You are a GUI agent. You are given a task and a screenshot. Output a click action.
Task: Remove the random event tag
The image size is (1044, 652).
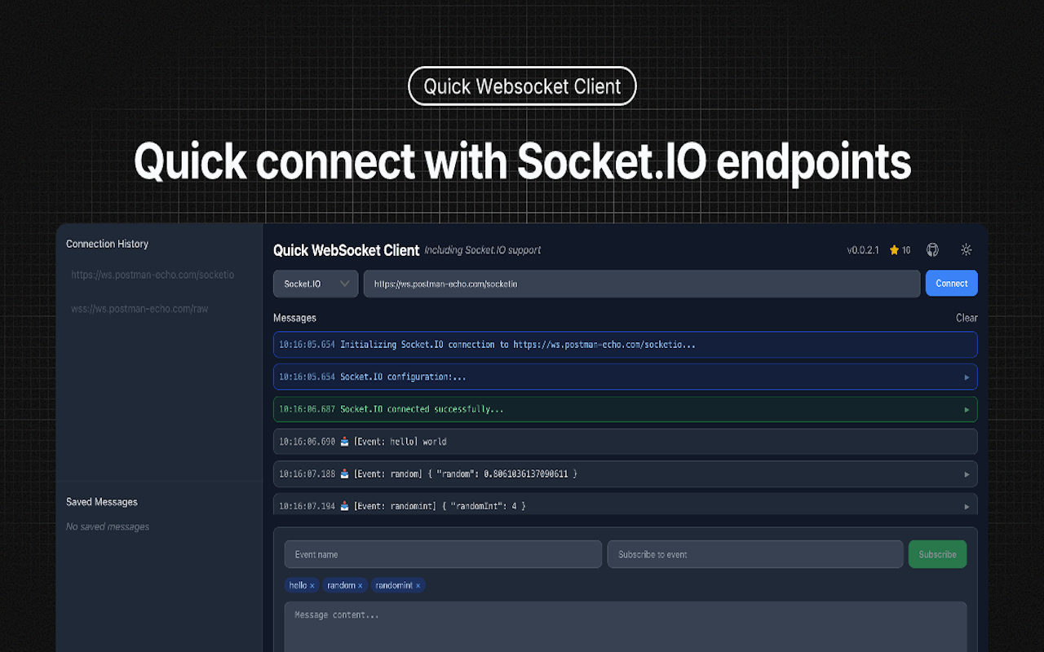360,586
